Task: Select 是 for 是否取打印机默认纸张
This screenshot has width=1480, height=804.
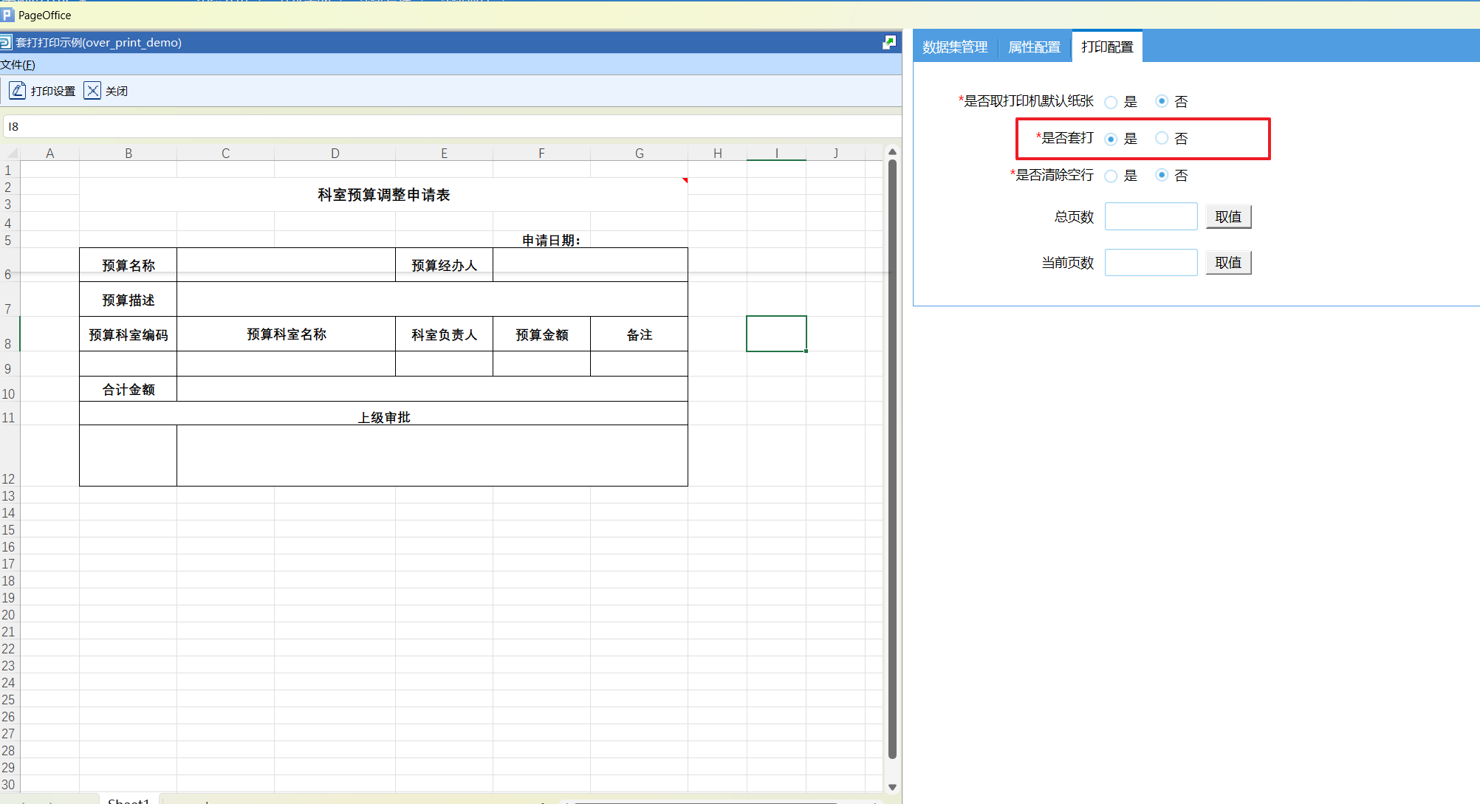Action: pyautogui.click(x=1111, y=102)
